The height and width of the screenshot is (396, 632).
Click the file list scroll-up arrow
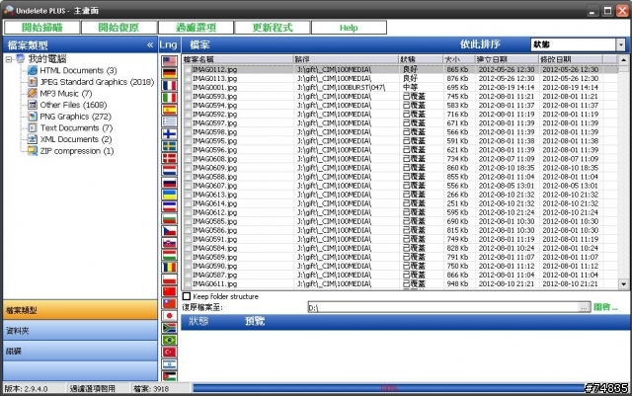pos(623,60)
